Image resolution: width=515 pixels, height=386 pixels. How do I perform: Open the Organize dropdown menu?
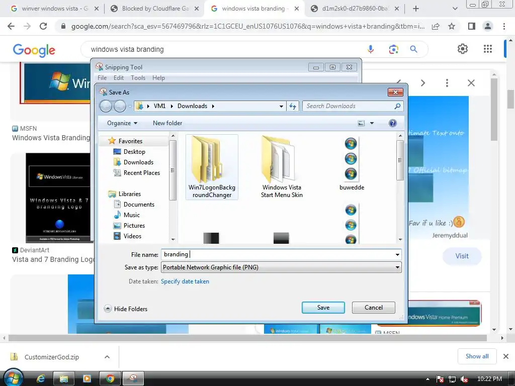coord(122,123)
